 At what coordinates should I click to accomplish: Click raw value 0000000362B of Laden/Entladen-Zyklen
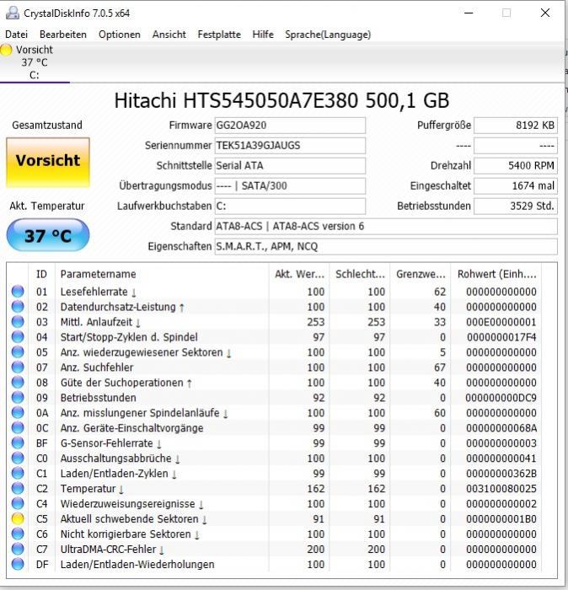501,474
